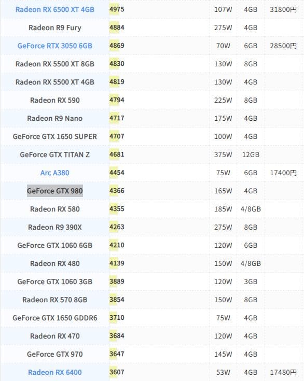Click the 28500円 price for RTX 3050

click(x=283, y=46)
